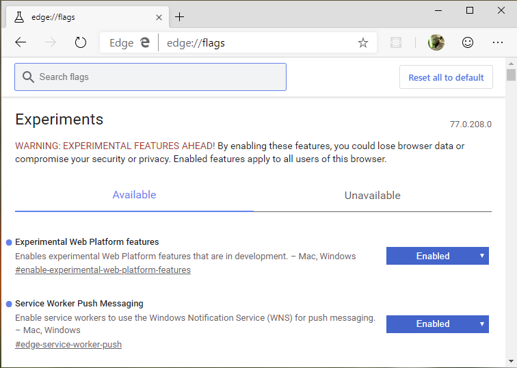Click the Edge site identity icon

click(x=129, y=42)
